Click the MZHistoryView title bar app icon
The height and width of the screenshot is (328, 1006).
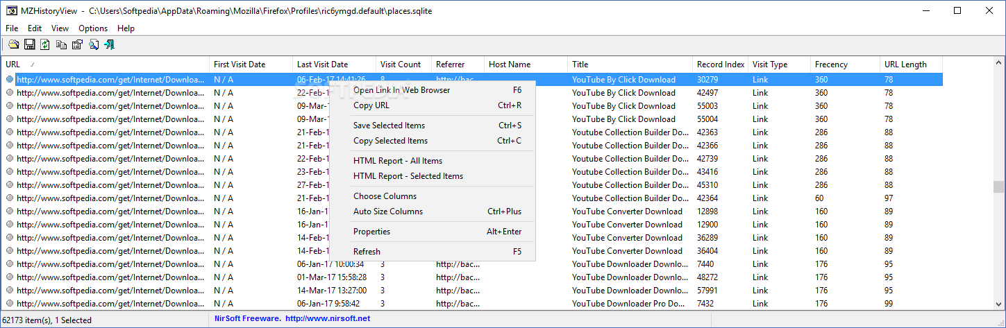click(x=12, y=11)
